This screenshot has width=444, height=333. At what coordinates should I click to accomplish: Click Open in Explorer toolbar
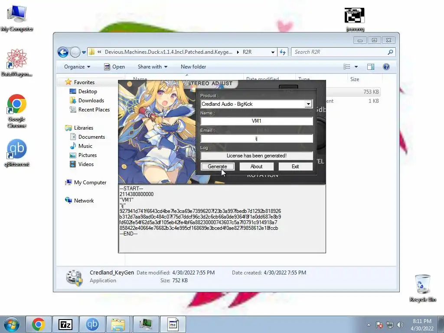coord(114,67)
